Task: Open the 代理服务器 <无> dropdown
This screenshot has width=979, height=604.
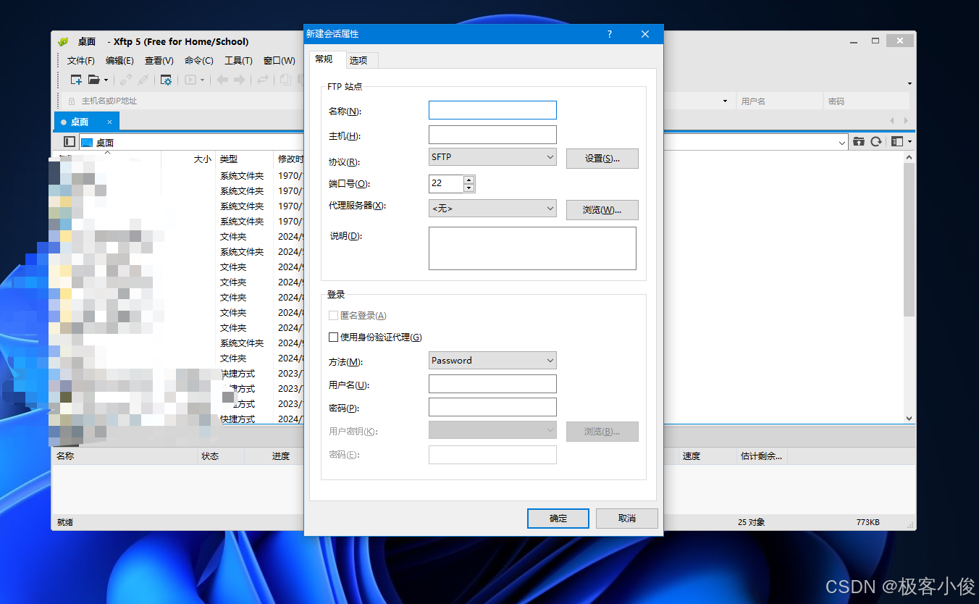Action: pos(492,209)
